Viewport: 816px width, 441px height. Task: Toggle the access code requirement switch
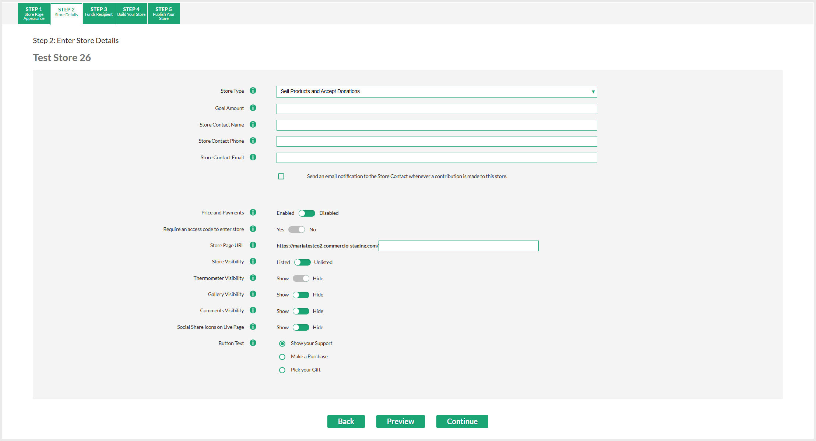[296, 230]
